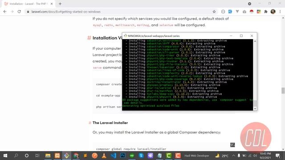The height and width of the screenshot is (160, 285).
Task: Click the browser forward arrow
Action: (12, 12)
